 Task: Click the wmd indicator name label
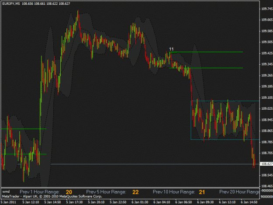pyautogui.click(x=6, y=192)
